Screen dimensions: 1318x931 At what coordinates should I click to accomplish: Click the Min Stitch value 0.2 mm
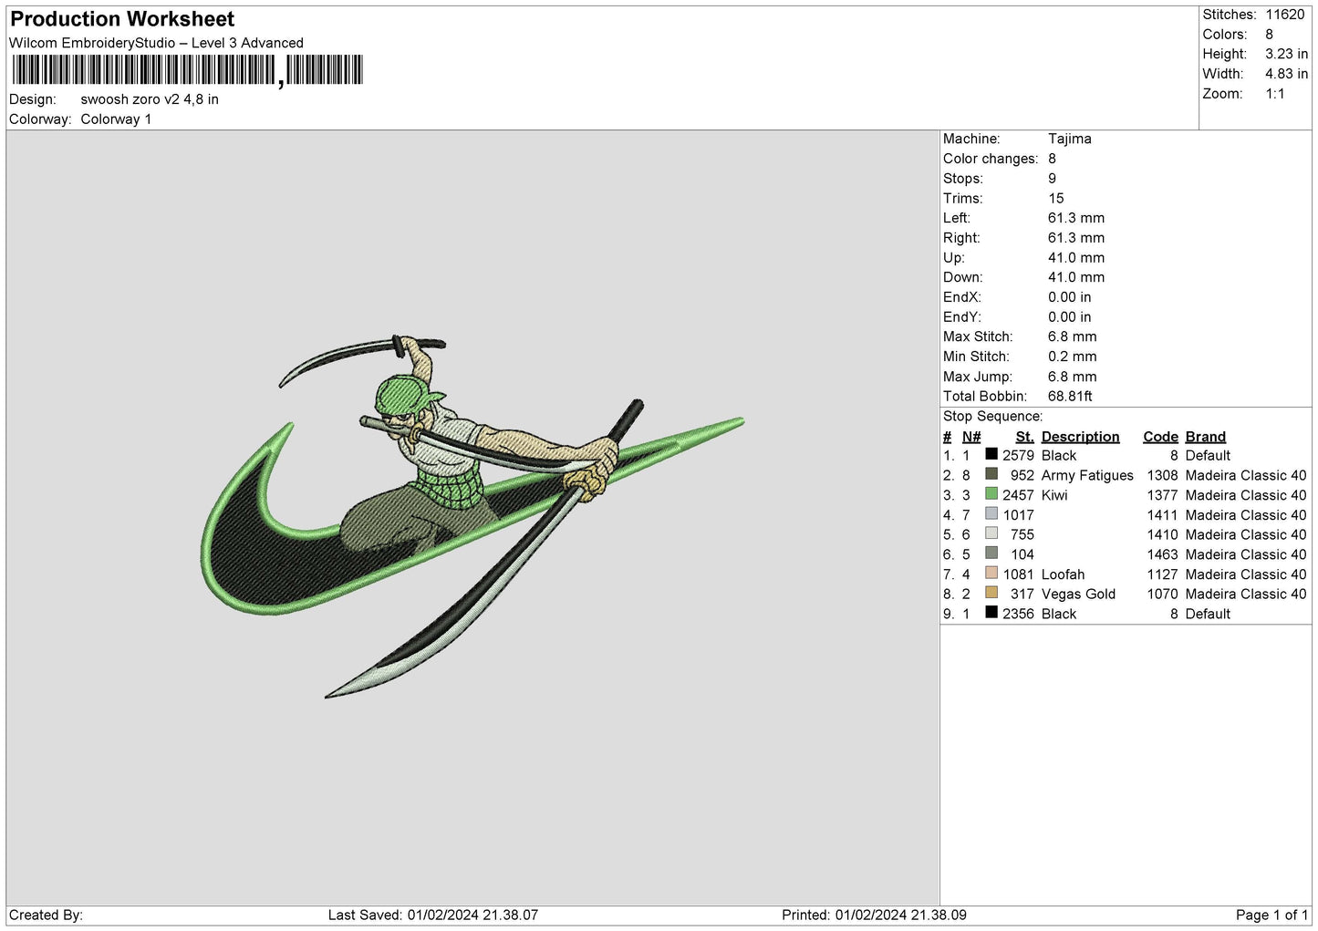coord(1073,357)
